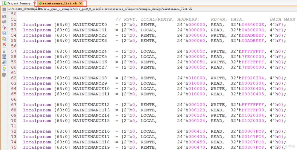Click line number 61 in the gutter
The height and width of the screenshot is (150, 297).
click(14, 73)
